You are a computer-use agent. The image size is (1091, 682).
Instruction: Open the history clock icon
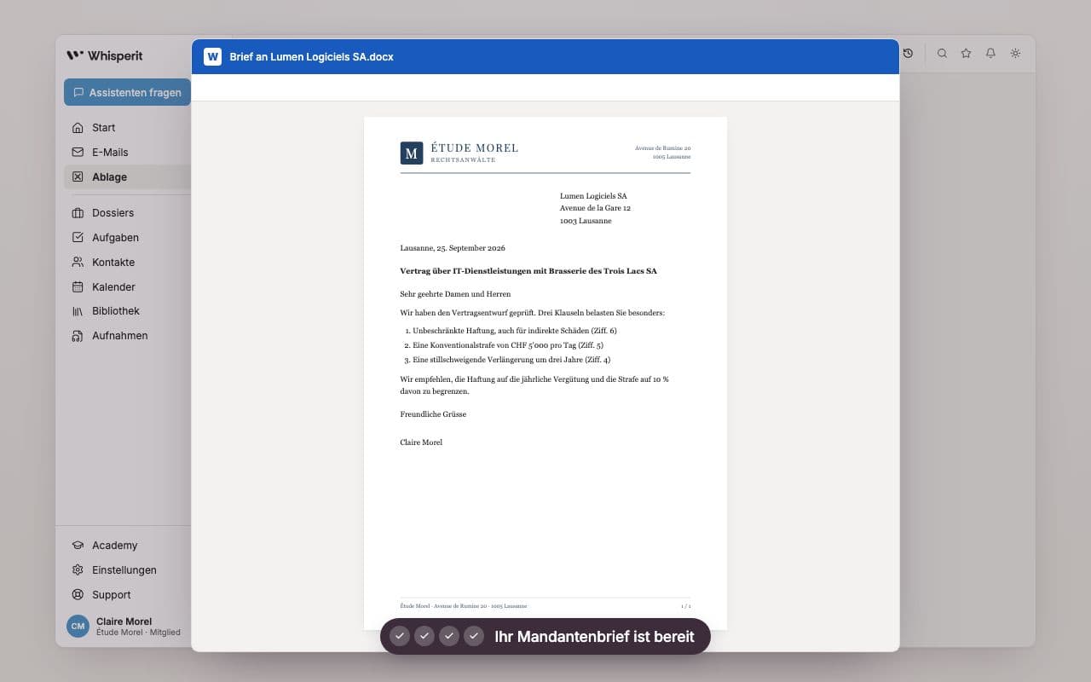coord(908,53)
